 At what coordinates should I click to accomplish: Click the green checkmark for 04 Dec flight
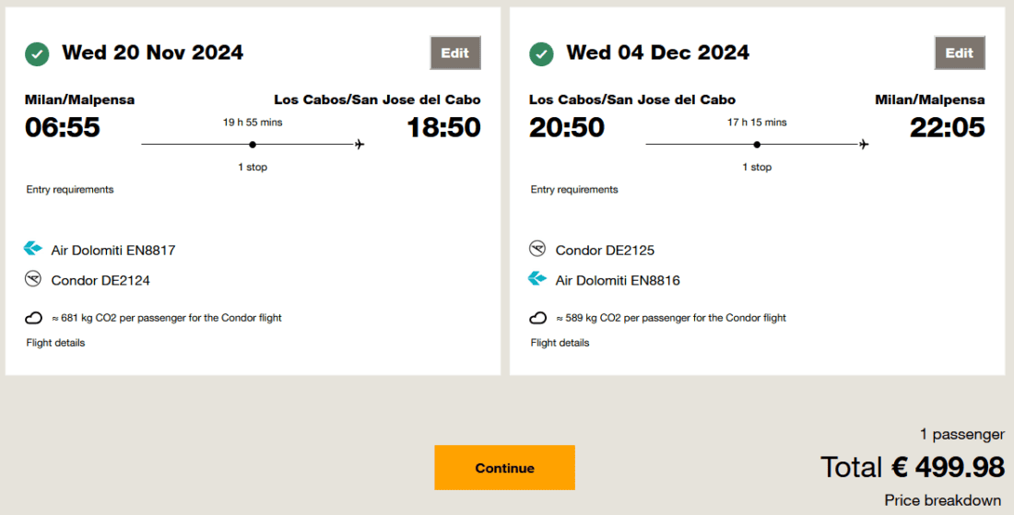[541, 53]
